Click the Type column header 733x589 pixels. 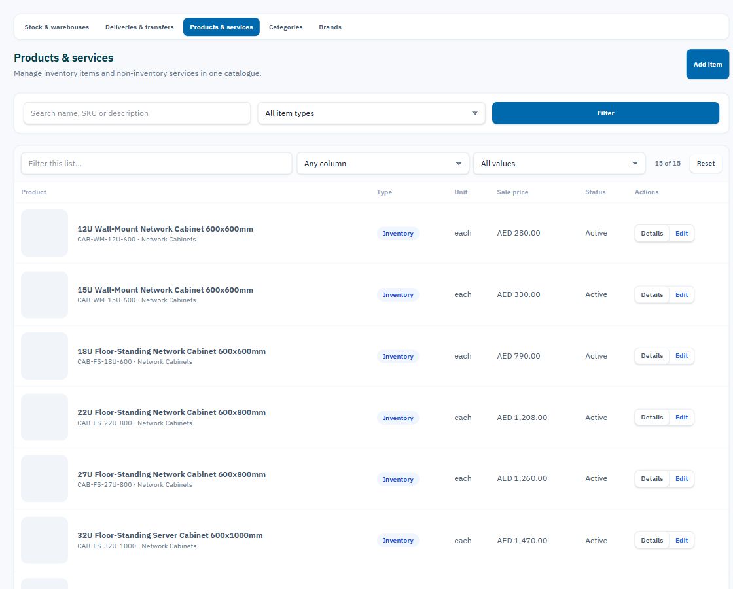384,192
